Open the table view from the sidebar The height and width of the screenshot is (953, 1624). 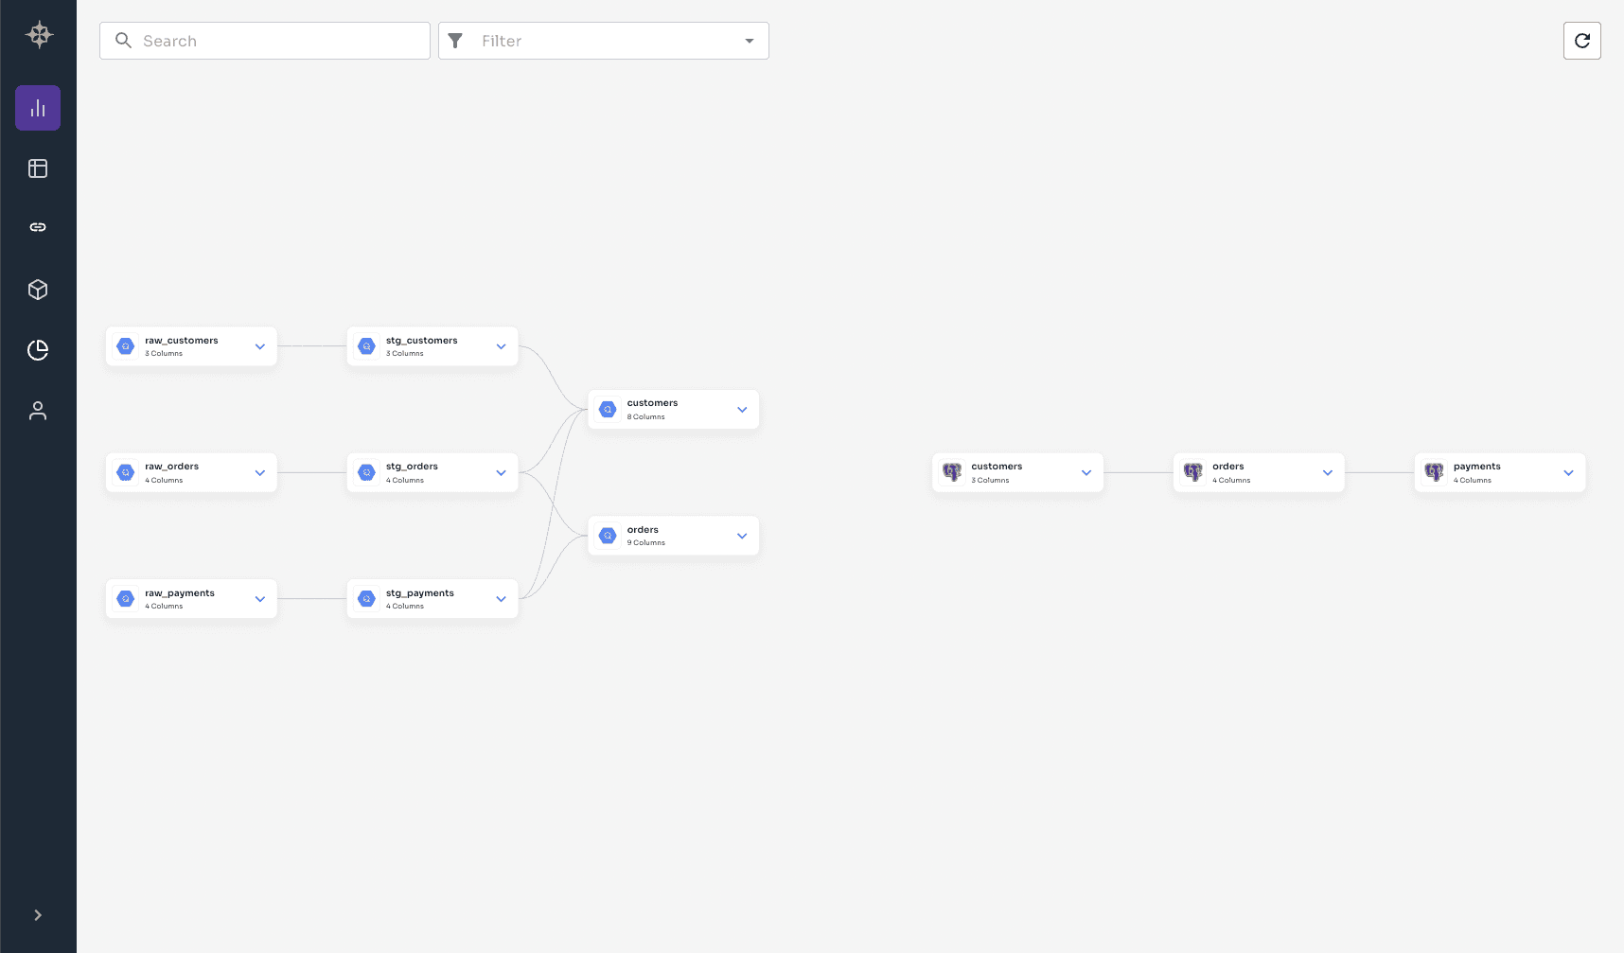click(x=37, y=168)
